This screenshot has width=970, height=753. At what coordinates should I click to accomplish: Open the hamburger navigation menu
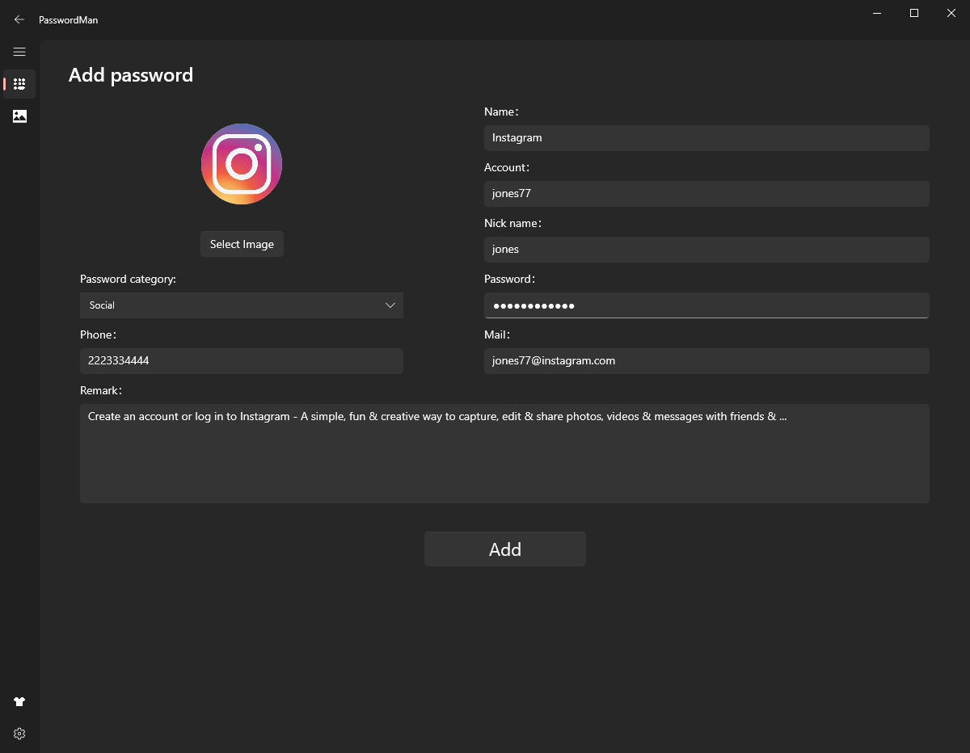[19, 52]
